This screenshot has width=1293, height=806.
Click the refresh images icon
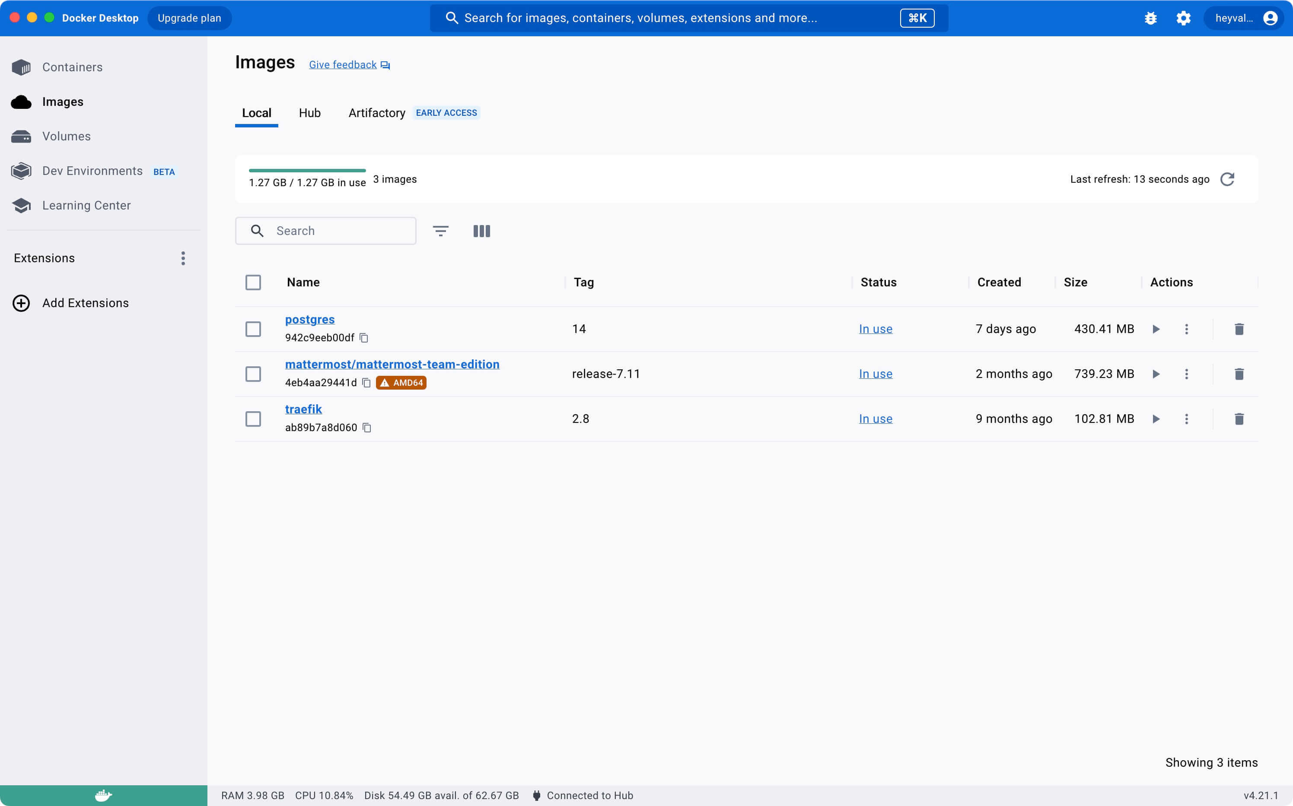pyautogui.click(x=1229, y=178)
